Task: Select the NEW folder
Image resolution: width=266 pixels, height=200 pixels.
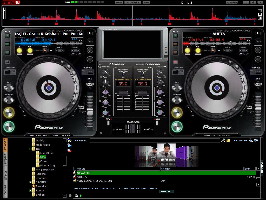Action: point(43,157)
